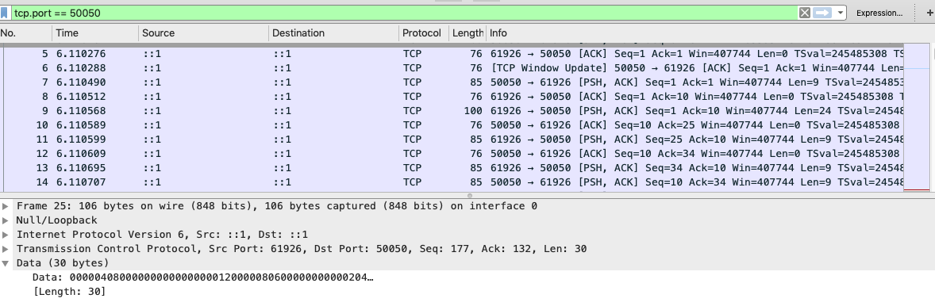Image resolution: width=935 pixels, height=306 pixels.
Task: Click the packet list minimap scrollbar
Action: pyautogui.click(x=917, y=117)
